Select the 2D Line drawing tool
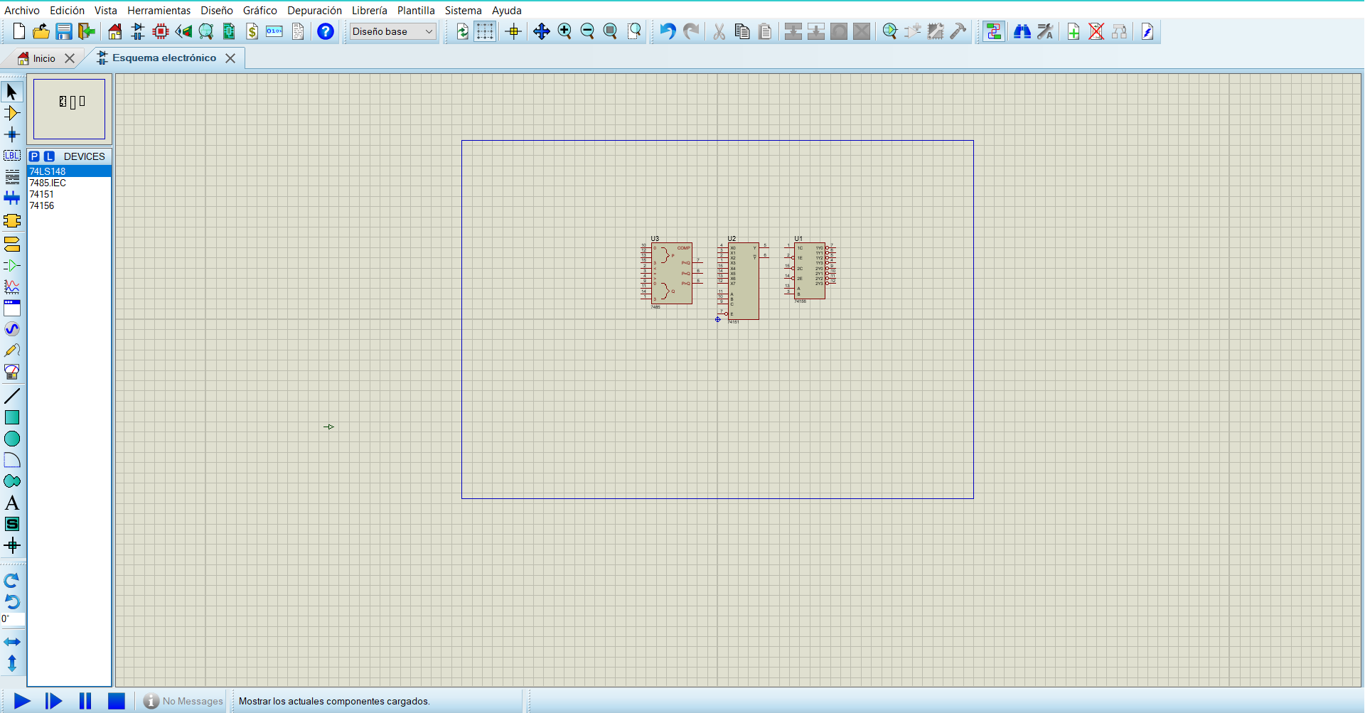Screen dimensions: 1365x713 click(x=12, y=396)
